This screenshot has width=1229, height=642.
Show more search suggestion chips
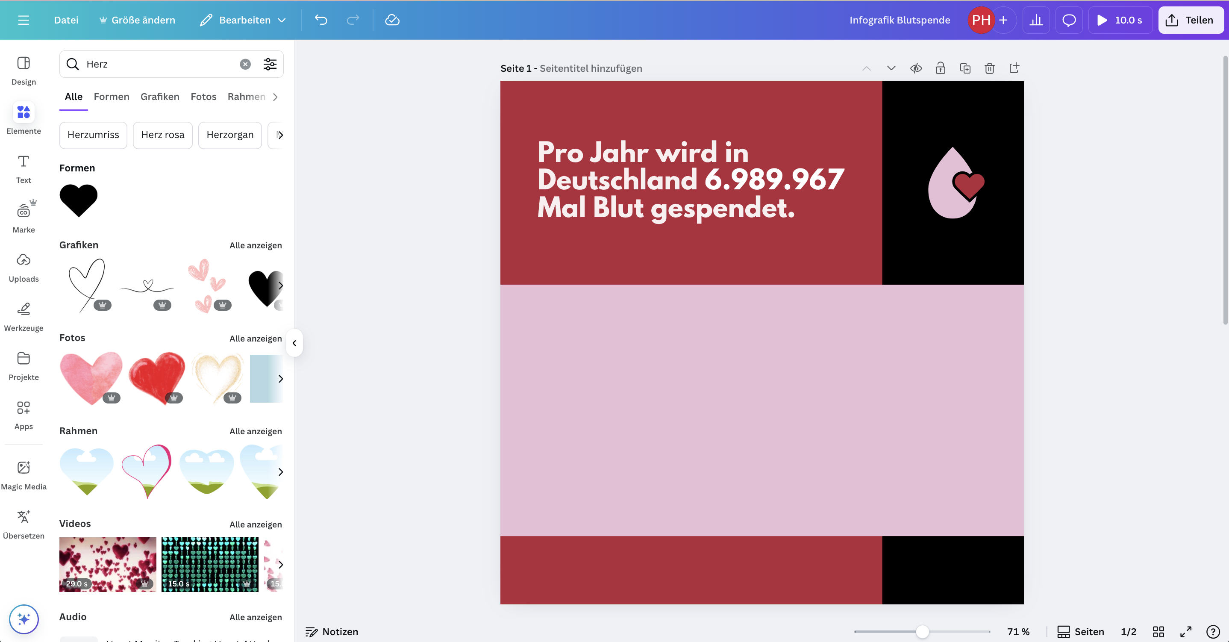coord(280,135)
